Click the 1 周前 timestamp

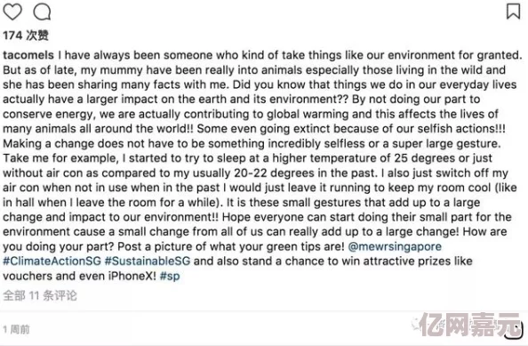(16, 329)
